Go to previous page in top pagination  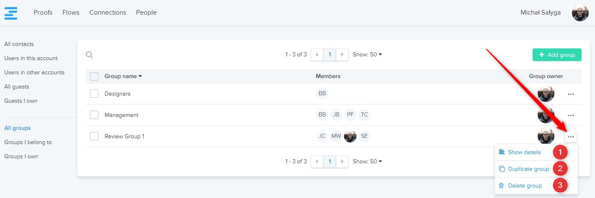(317, 55)
